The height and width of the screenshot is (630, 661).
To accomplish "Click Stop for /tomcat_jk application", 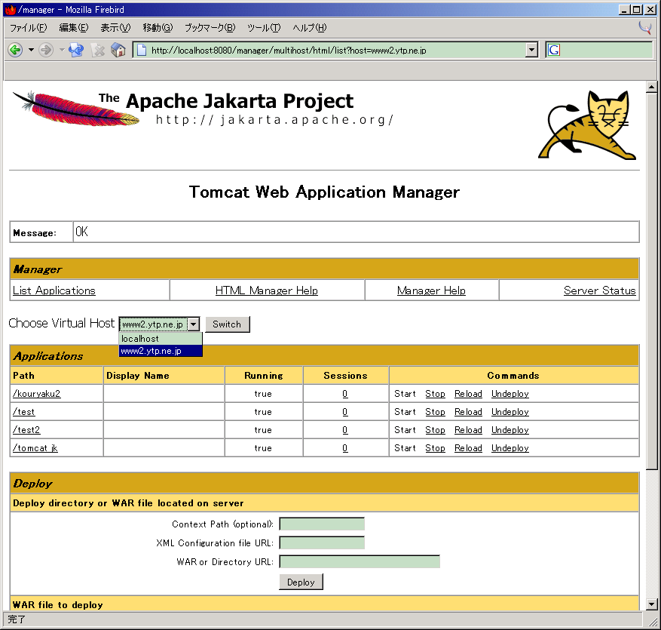I will [435, 448].
